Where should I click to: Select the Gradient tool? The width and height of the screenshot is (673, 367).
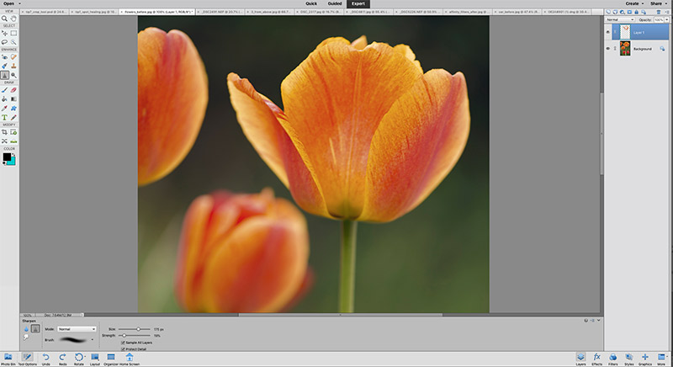click(13, 99)
